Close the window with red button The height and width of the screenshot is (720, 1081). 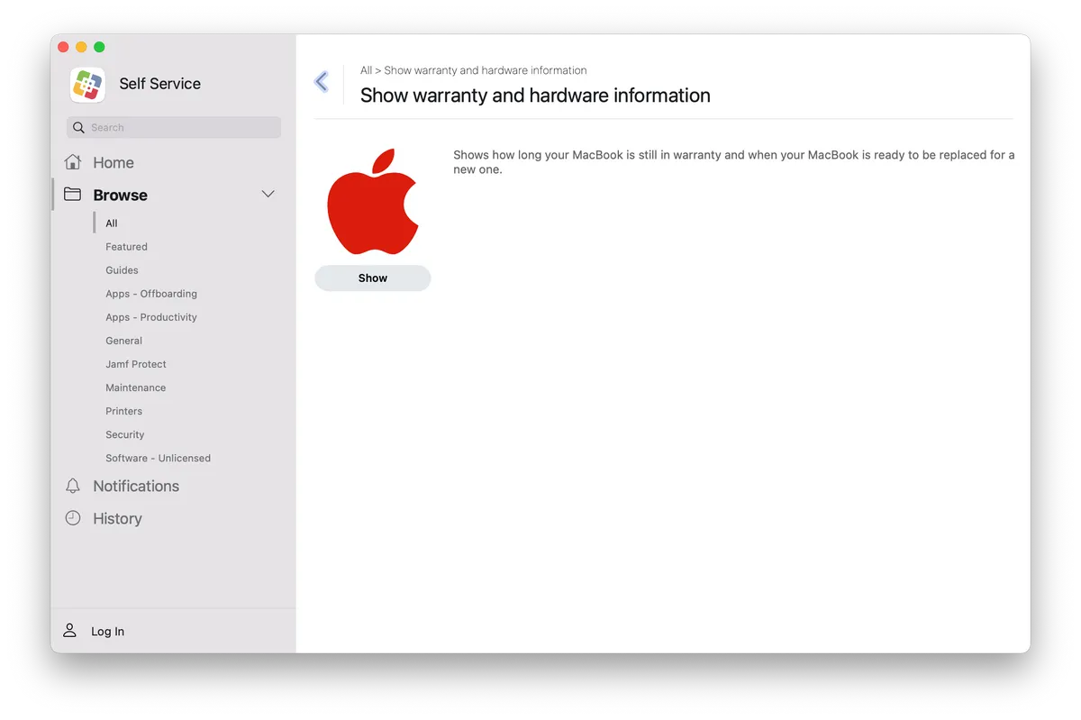pyautogui.click(x=63, y=47)
